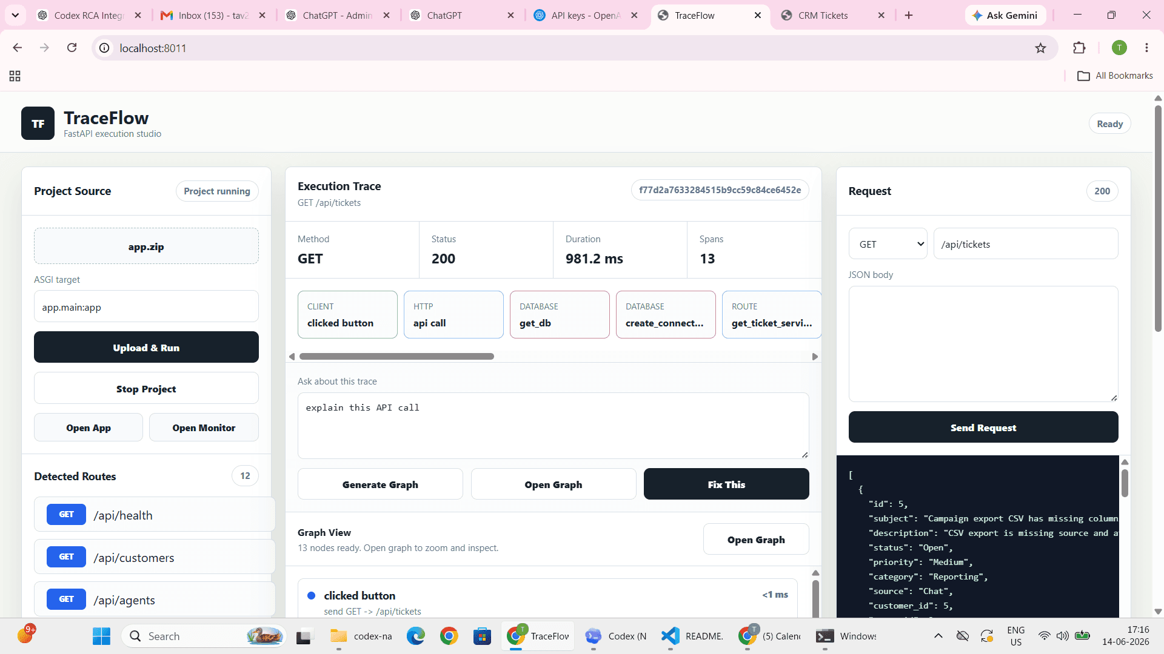1164x654 pixels.
Task: Click right arrow of span scrollbar
Action: (815, 357)
